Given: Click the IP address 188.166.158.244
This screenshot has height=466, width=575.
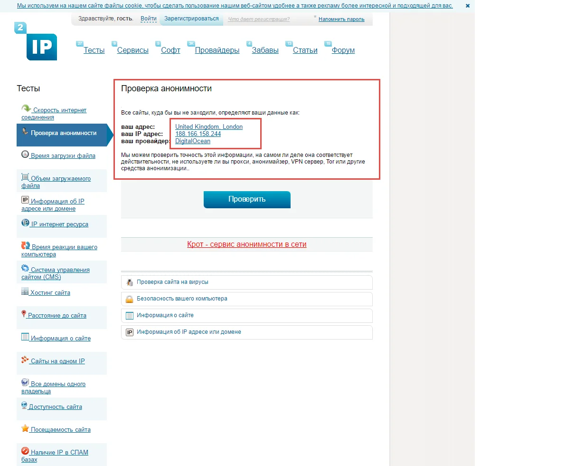Looking at the screenshot, I should click(198, 134).
